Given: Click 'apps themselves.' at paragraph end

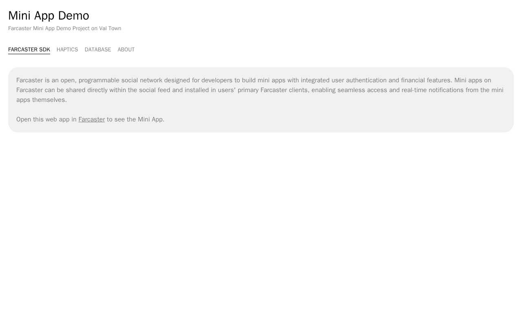Looking at the screenshot, I should pos(42,100).
